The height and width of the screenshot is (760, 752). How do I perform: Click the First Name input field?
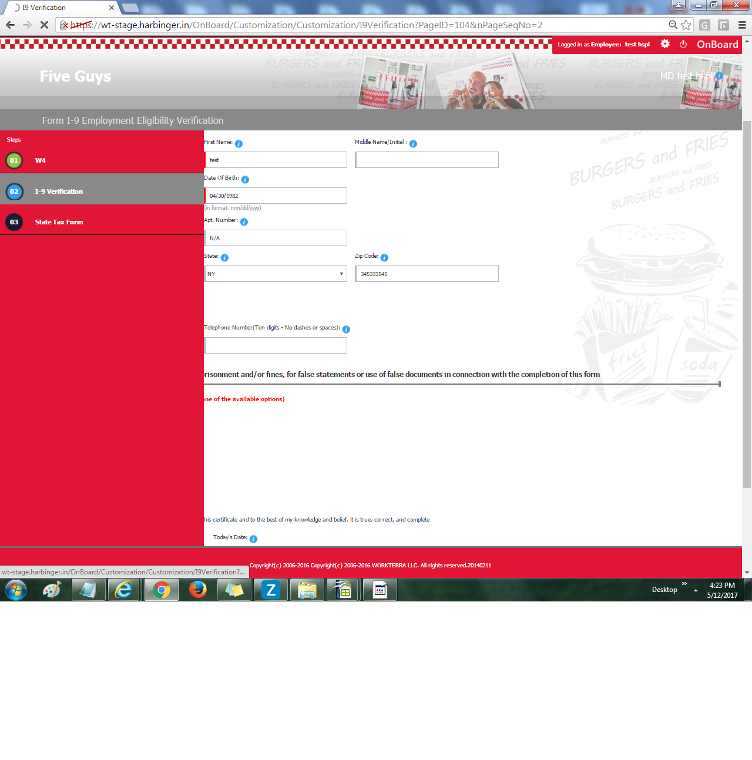point(276,160)
